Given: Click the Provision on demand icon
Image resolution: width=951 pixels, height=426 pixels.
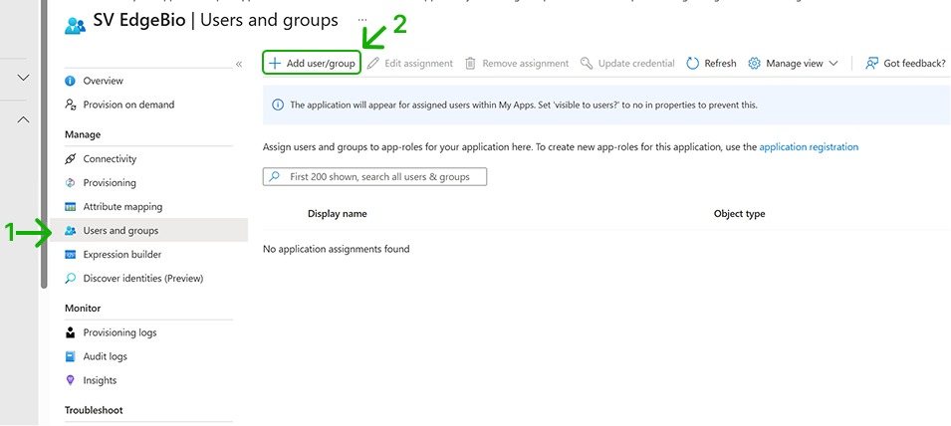Looking at the screenshot, I should coord(70,105).
